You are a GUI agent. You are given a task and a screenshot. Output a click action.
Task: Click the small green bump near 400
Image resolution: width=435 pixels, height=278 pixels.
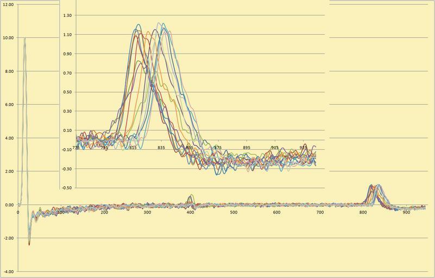pyautogui.click(x=190, y=198)
